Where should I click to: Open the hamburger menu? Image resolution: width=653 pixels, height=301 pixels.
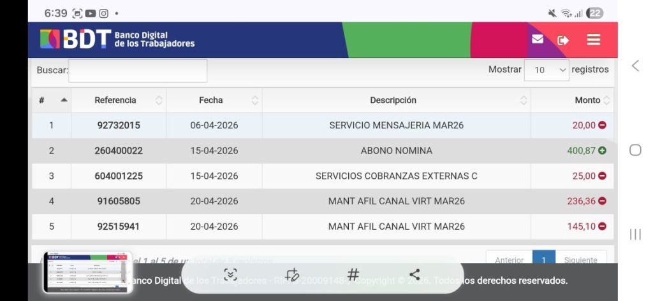pos(594,40)
